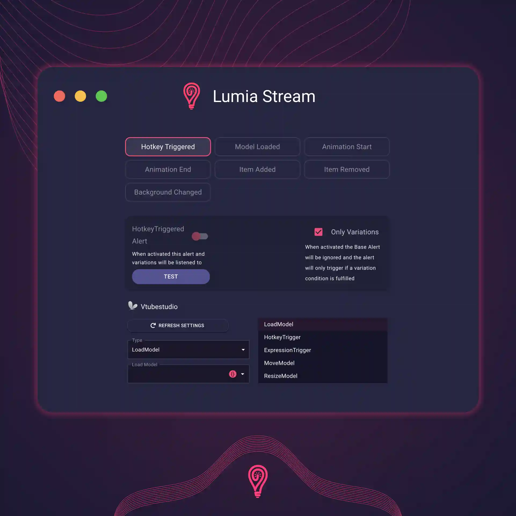Screen dimensions: 516x516
Task: Select the Background Changed trigger option
Action: tap(168, 192)
